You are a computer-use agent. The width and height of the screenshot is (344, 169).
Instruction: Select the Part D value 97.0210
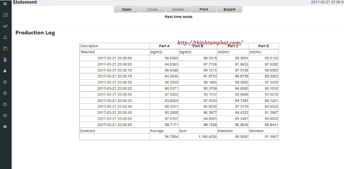[271, 94]
